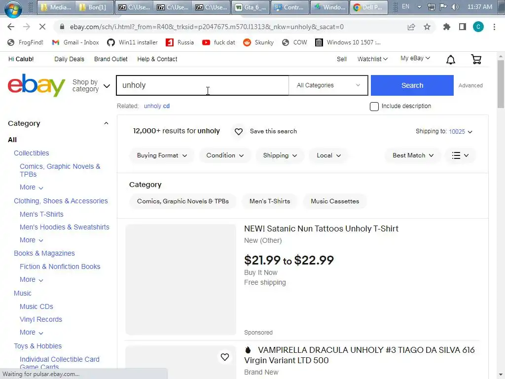
Task: Open Brand Outlet
Action: tap(111, 59)
